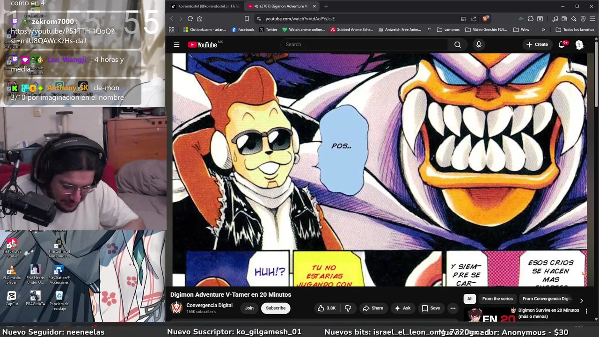Image resolution: width=599 pixels, height=337 pixels.
Task: Open a new browser tab
Action: (326, 6)
